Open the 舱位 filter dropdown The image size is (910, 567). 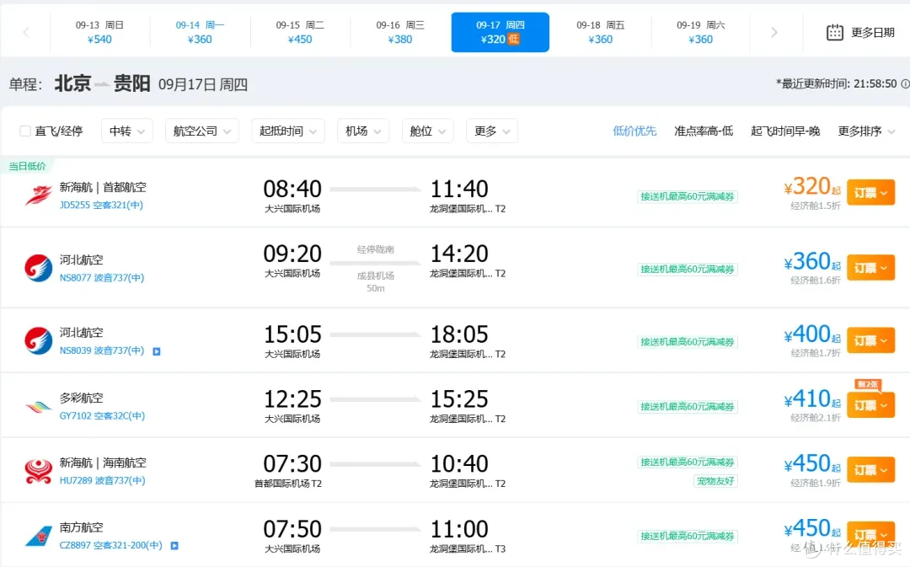(428, 131)
